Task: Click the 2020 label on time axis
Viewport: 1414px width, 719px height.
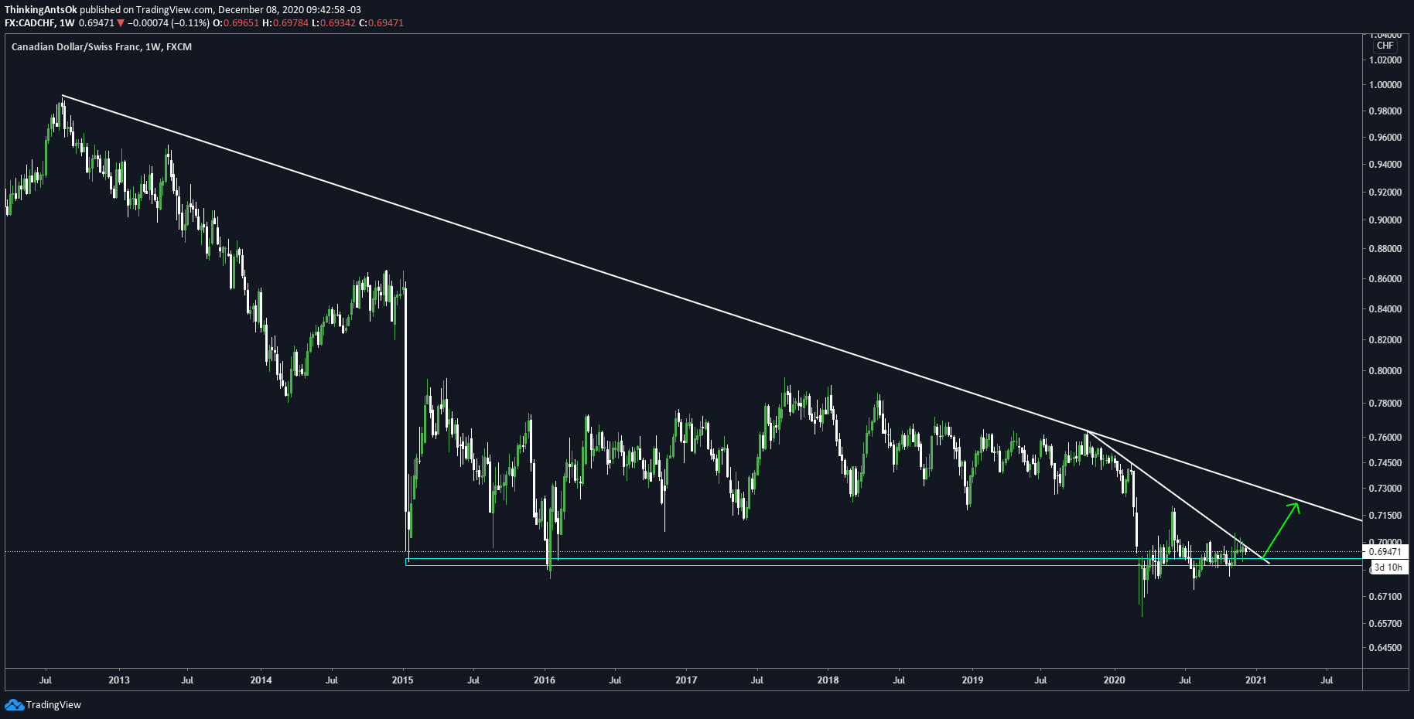Action: pos(1114,680)
